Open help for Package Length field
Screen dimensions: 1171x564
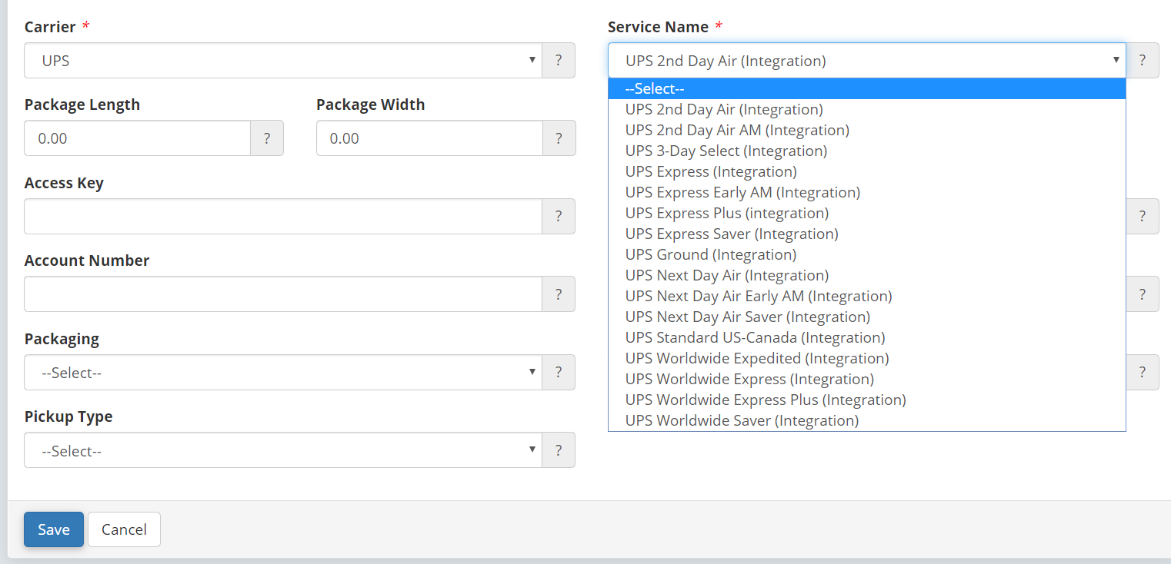coord(267,138)
